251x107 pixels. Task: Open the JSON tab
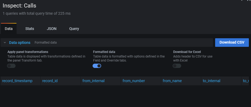pyautogui.click(x=52, y=29)
